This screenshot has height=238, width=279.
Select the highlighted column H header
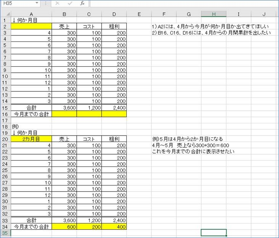click(x=214, y=14)
